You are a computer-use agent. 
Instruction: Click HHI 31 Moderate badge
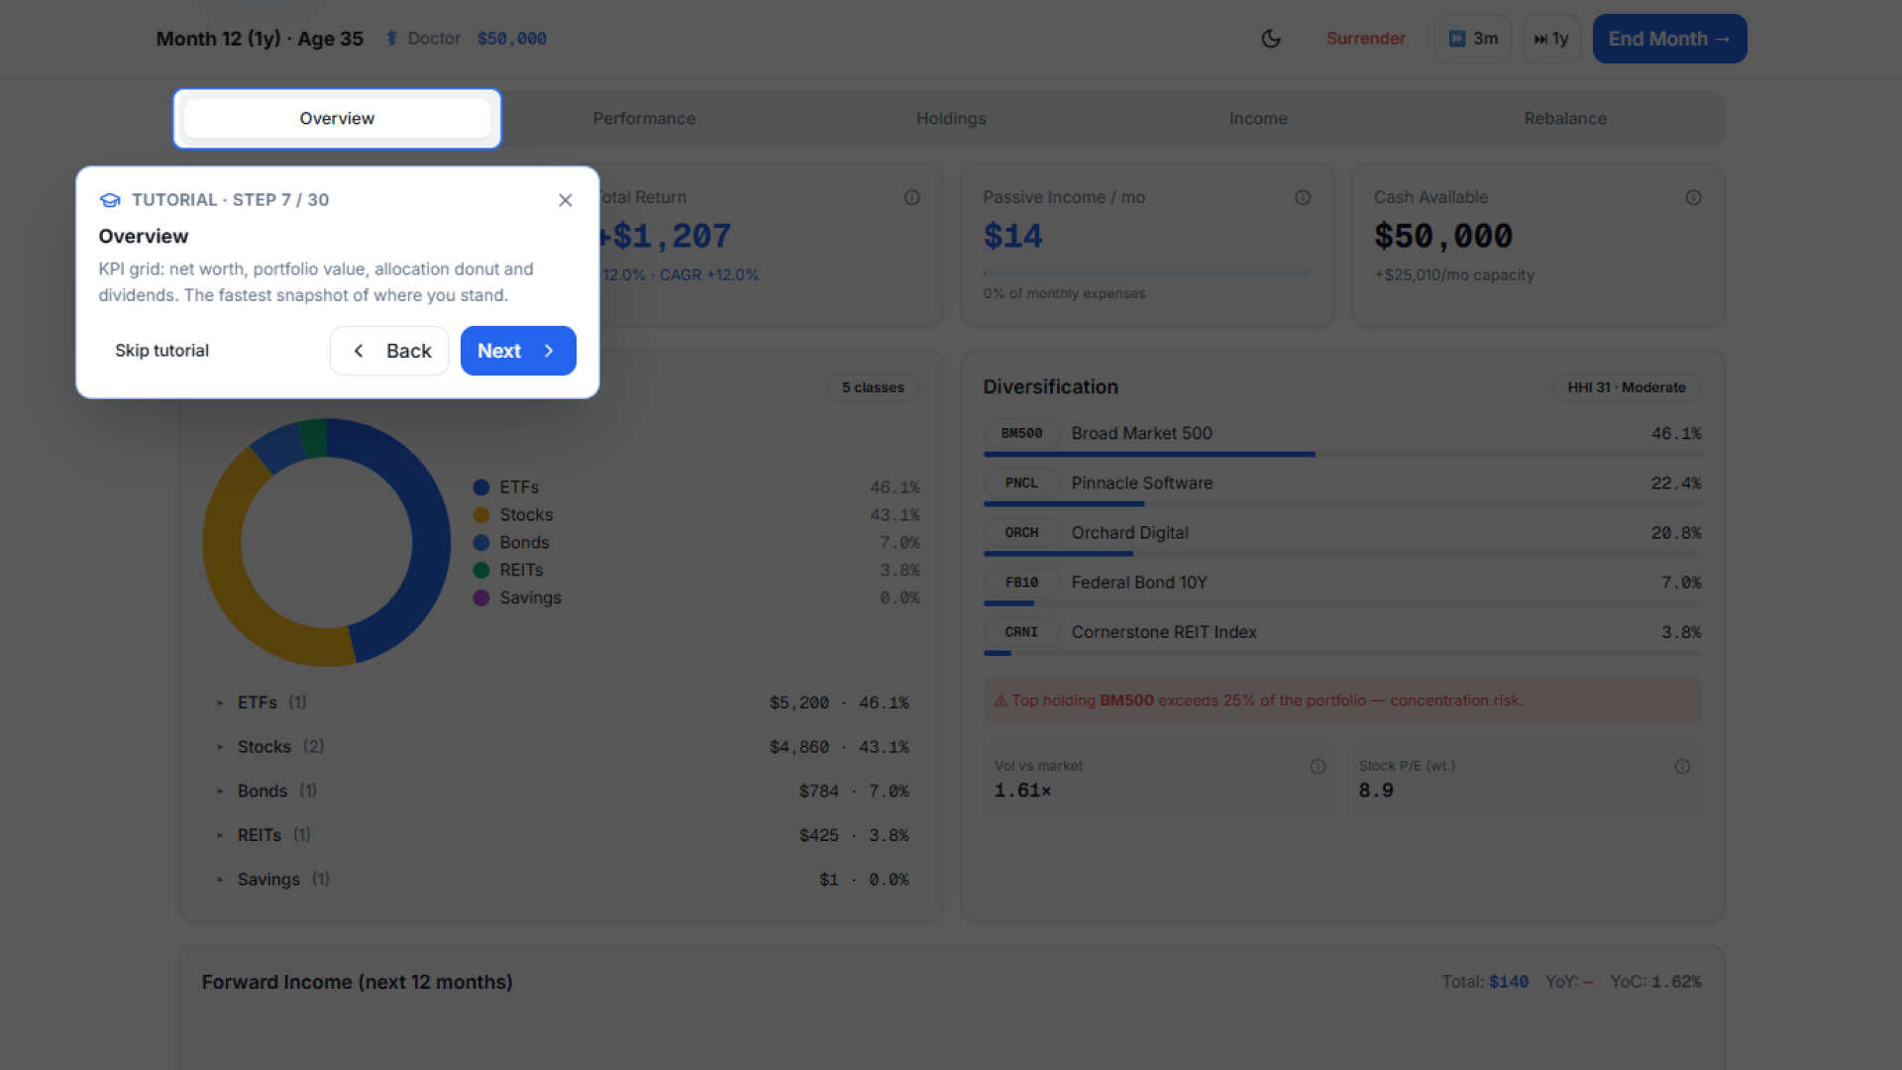(1627, 387)
